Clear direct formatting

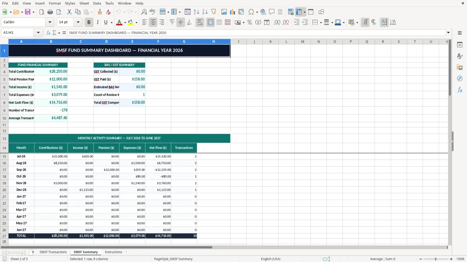109,12
